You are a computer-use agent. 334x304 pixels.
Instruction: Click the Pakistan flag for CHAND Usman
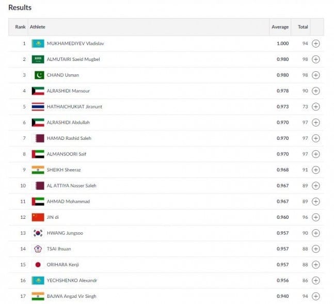click(x=39, y=75)
